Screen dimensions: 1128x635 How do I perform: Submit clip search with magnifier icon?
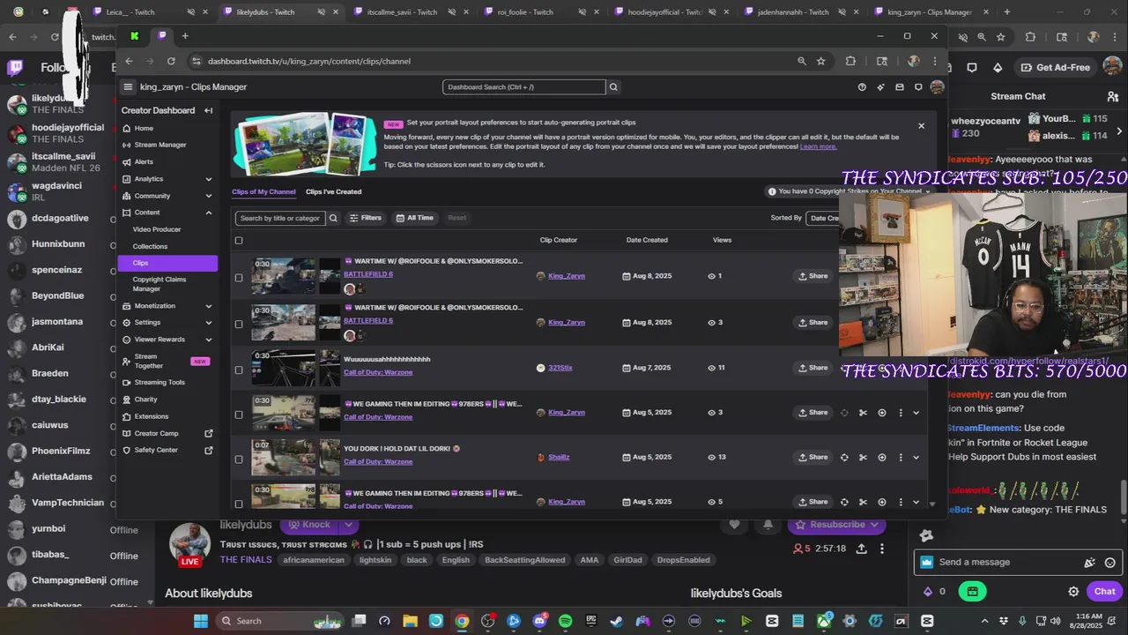click(333, 218)
